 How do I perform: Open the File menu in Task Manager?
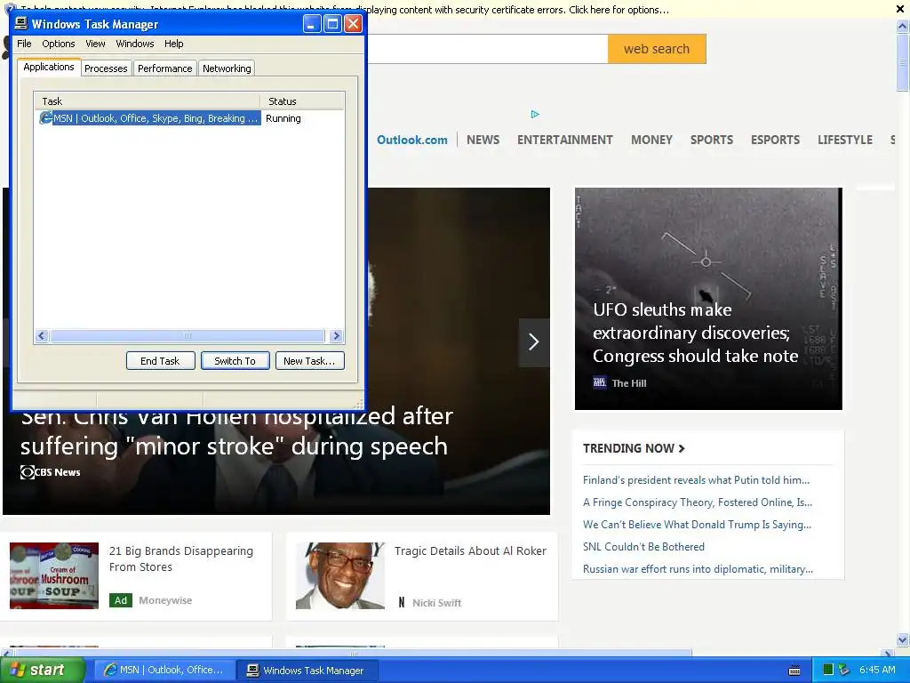[x=24, y=44]
